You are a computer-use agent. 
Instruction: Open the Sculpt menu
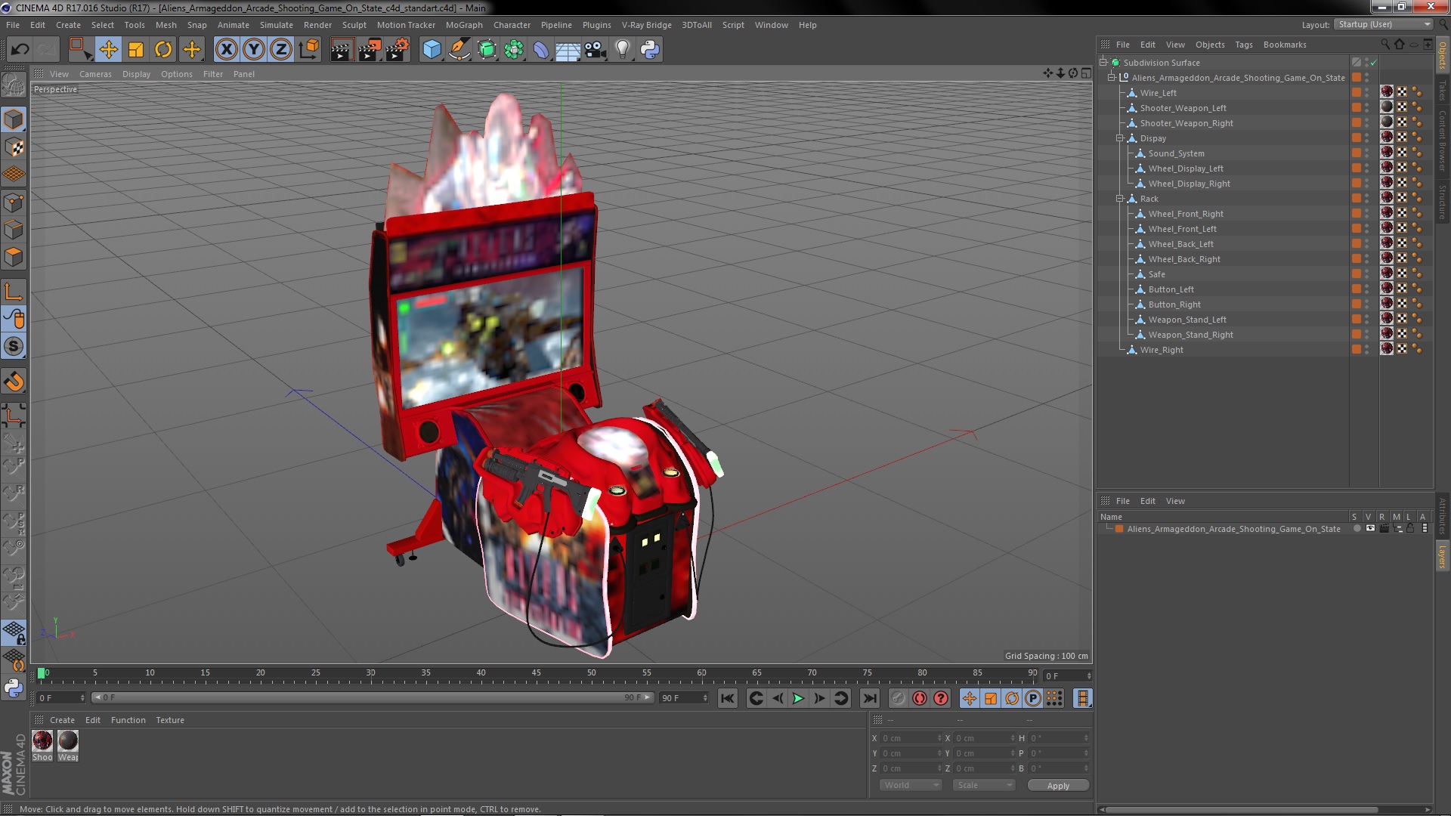pos(354,25)
